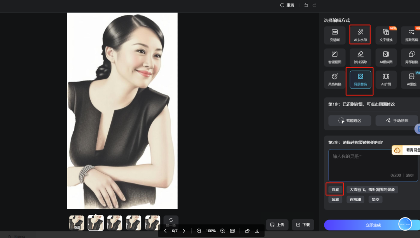The height and width of the screenshot is (238, 420).
Task: Open the AI扩图 image expand tool
Action: [x=386, y=79]
